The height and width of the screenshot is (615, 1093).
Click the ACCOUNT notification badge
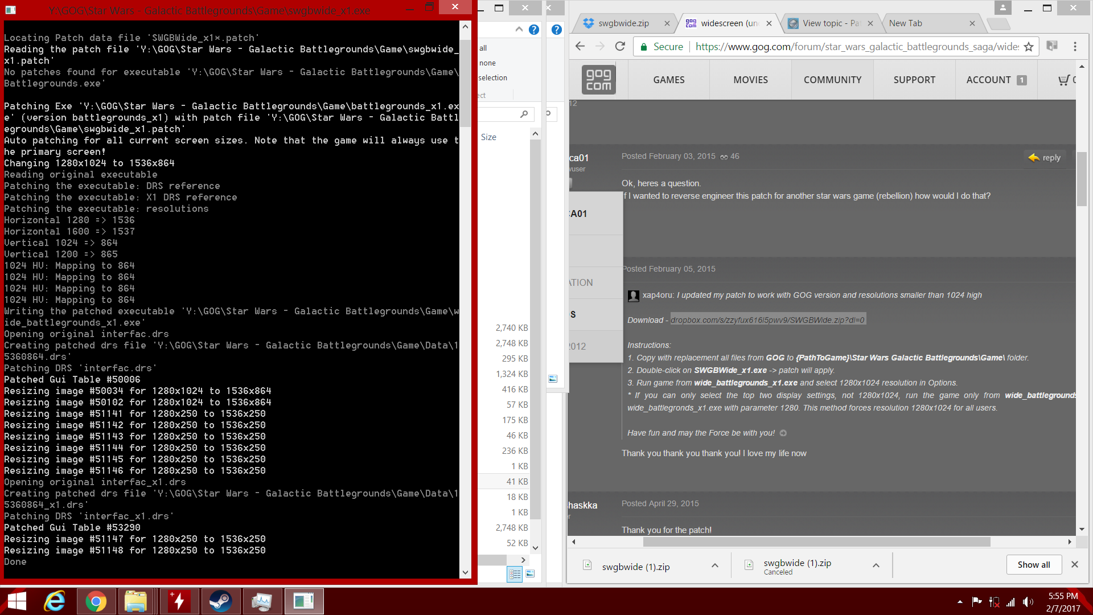pyautogui.click(x=1022, y=80)
